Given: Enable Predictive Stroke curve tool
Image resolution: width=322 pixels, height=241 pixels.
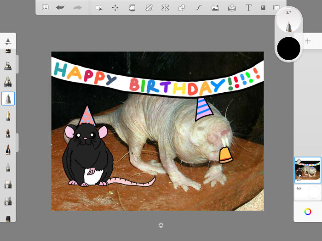Looking at the screenshot, I should pyautogui.click(x=199, y=7).
